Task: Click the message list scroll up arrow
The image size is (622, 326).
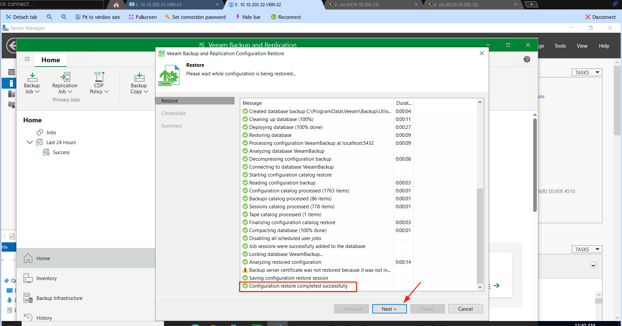Action: tap(480, 102)
